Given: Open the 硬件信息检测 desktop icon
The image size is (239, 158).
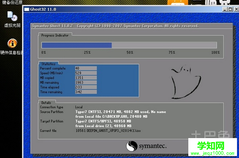Looking at the screenshot, I should pos(12,47).
